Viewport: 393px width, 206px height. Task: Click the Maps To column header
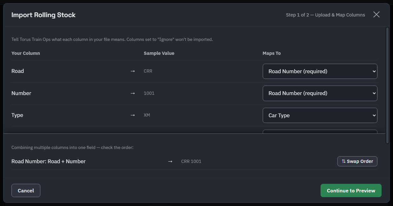[272, 53]
